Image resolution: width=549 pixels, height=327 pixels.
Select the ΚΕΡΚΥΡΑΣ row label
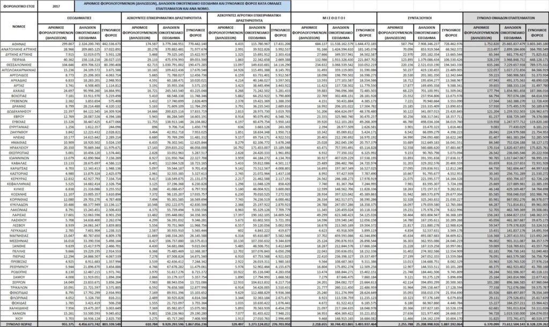tap(19, 179)
